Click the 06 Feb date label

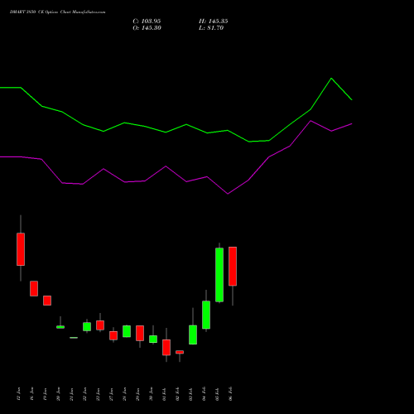point(231,393)
